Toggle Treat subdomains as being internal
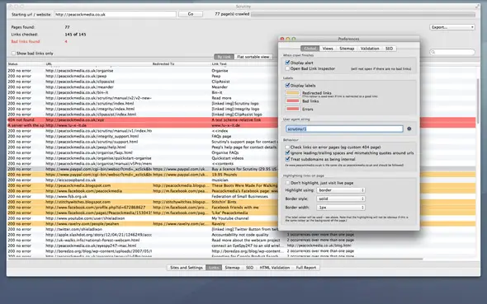 287,159
